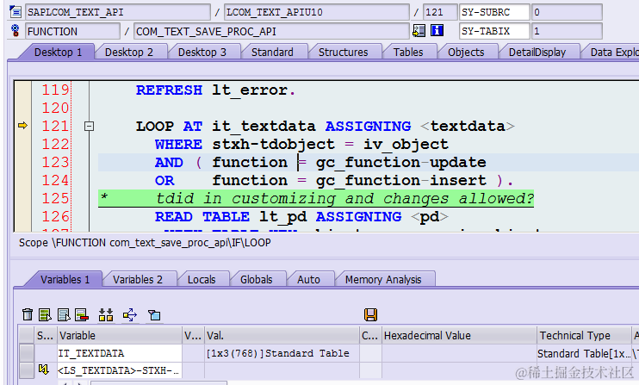Click the REFRESH lt_error statement
This screenshot has width=639, height=385.
click(215, 90)
